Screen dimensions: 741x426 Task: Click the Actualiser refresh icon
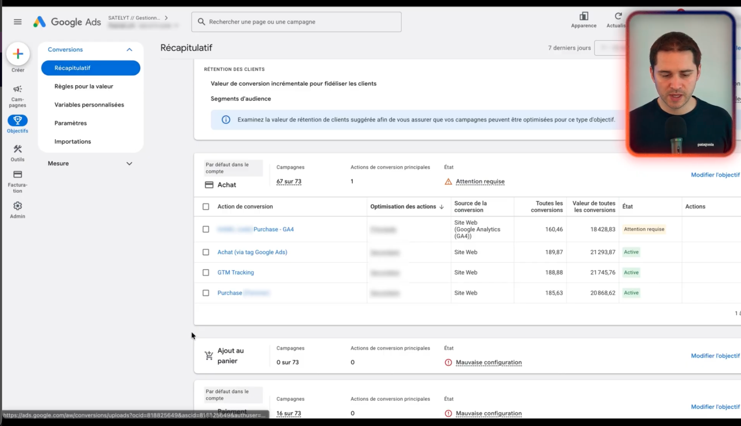618,16
